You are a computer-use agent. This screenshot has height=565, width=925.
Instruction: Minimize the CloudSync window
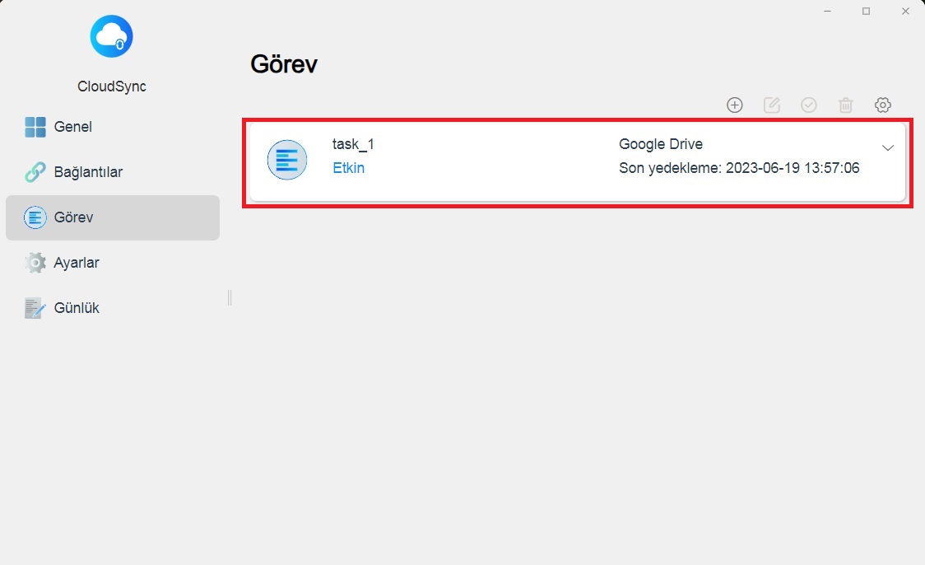(827, 12)
